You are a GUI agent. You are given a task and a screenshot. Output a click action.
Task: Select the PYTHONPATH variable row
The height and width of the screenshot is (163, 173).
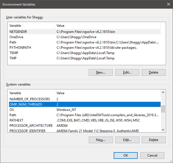click(85, 48)
